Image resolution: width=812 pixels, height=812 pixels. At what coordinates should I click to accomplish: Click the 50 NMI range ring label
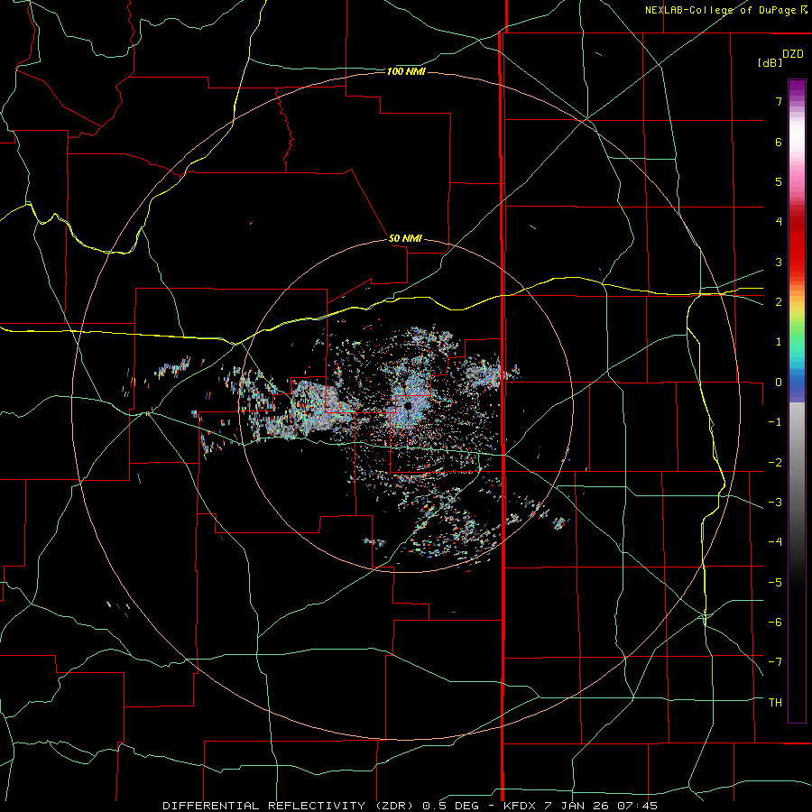click(x=405, y=238)
